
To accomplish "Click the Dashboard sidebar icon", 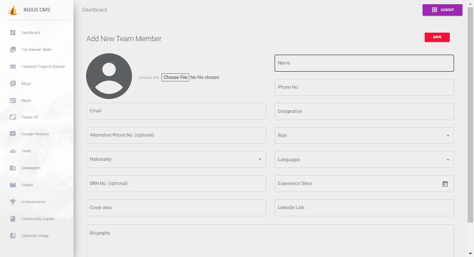I will point(13,33).
